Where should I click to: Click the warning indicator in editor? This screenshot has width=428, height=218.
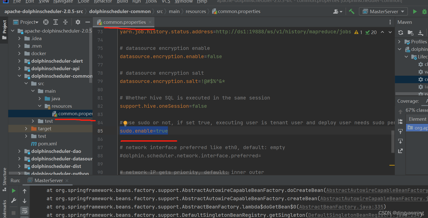(x=358, y=32)
